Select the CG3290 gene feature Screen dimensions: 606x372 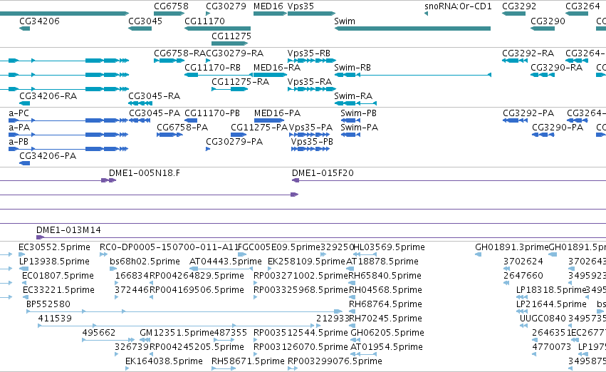point(543,29)
